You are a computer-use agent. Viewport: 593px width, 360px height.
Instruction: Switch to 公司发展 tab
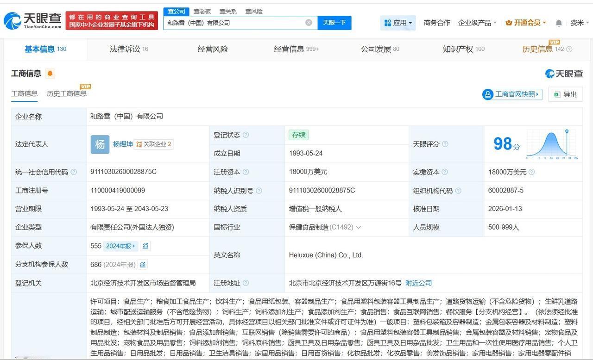[x=380, y=49]
